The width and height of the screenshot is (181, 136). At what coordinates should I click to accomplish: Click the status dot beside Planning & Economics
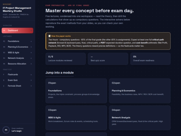pos(31,47)
